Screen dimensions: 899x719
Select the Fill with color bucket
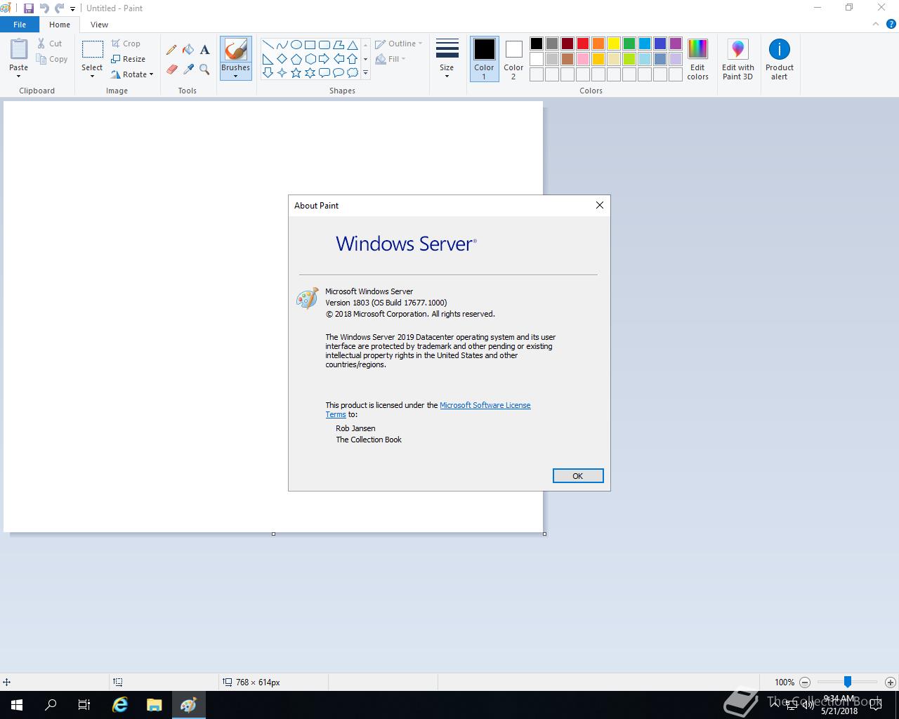[x=188, y=50]
